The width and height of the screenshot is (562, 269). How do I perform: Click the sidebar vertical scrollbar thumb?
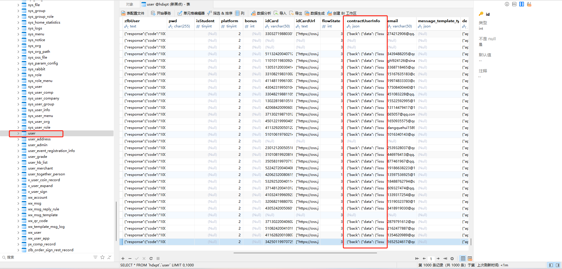pyautogui.click(x=116, y=221)
